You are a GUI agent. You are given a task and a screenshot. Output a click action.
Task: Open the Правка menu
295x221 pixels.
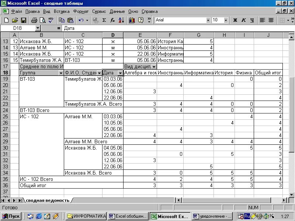coord(32,11)
